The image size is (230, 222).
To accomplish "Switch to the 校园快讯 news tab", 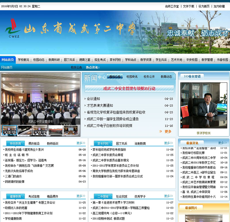I will coord(132,77).
